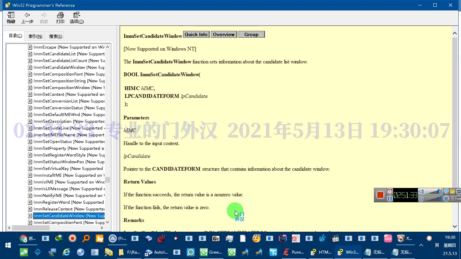Select ImmNotifyIME topic

pos(69,196)
